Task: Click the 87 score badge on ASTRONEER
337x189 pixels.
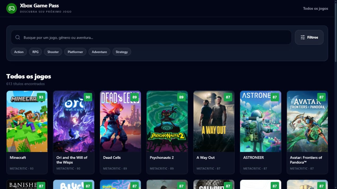Action: [x=275, y=97]
